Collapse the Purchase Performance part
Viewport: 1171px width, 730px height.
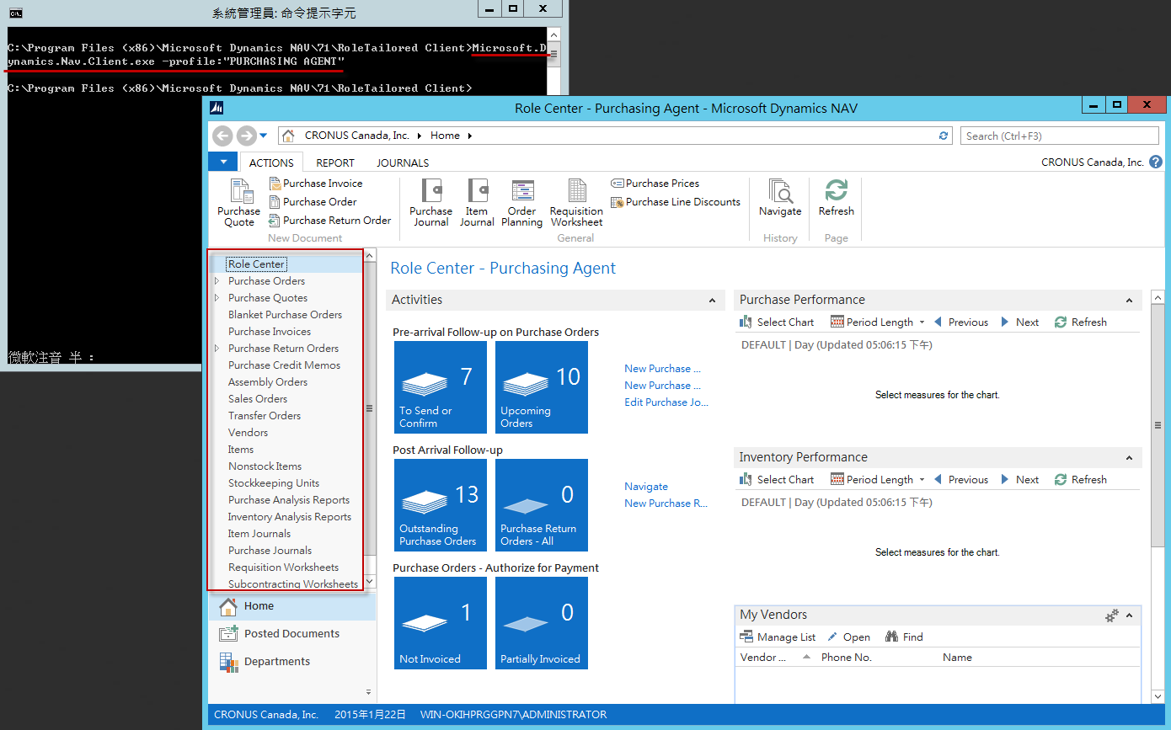1130,301
